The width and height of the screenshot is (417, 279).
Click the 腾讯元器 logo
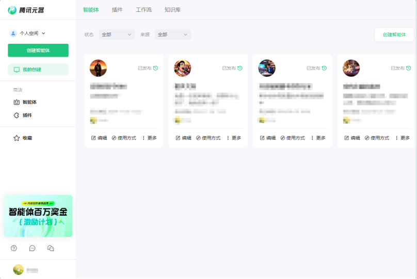[x=26, y=10]
